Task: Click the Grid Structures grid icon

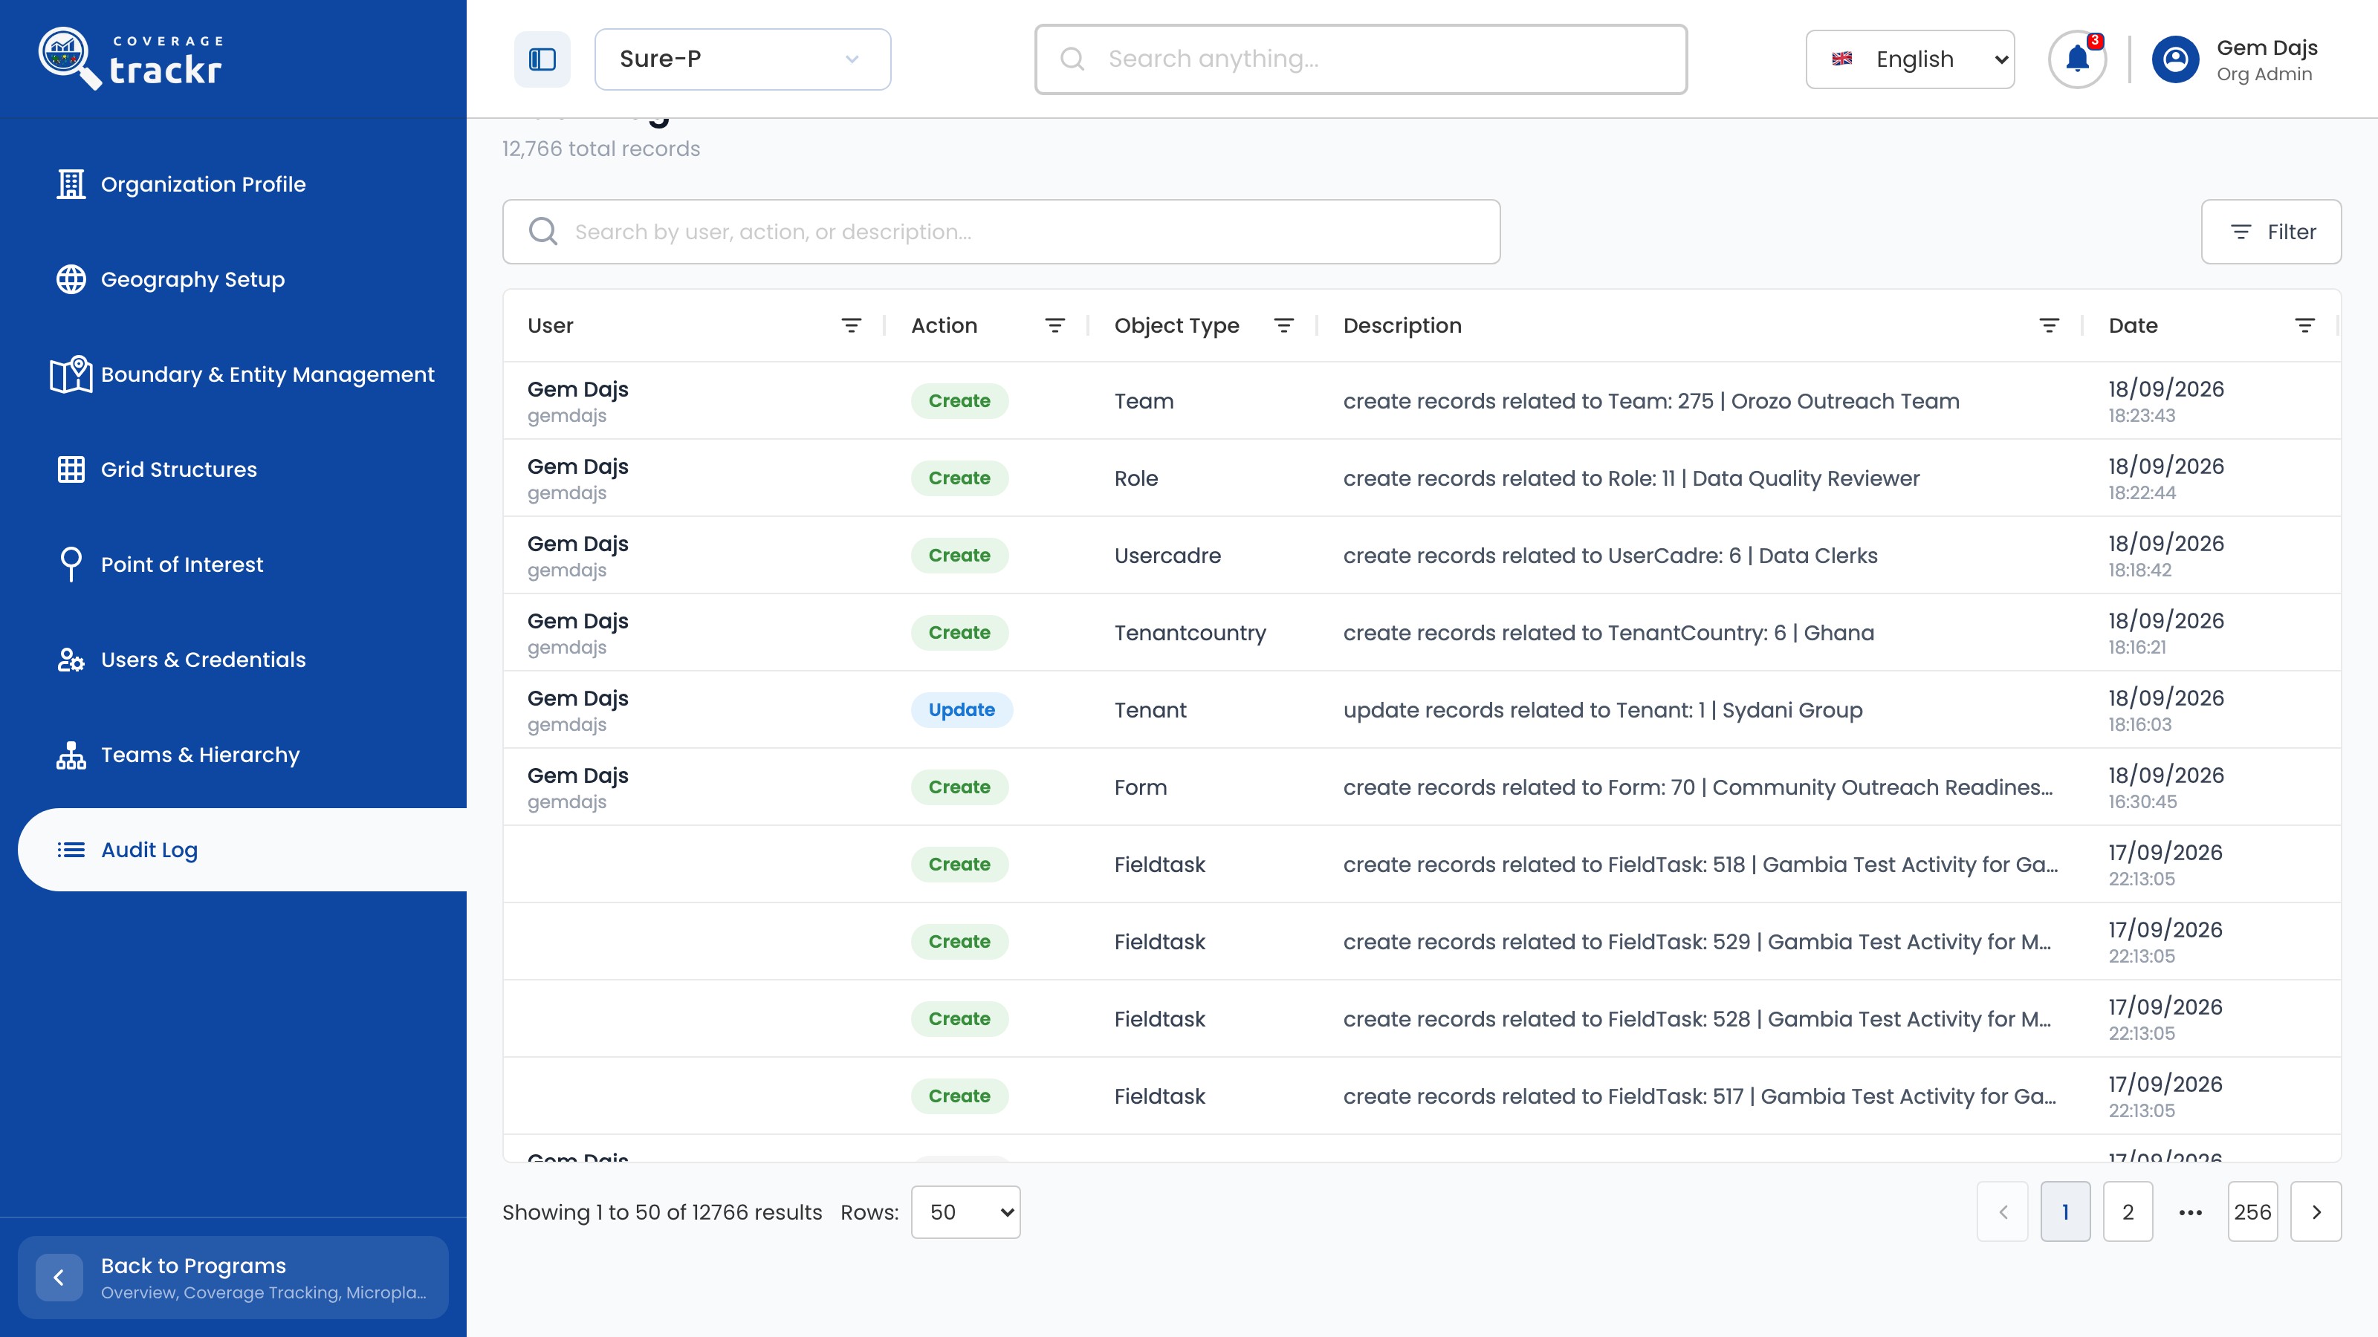Action: point(71,469)
